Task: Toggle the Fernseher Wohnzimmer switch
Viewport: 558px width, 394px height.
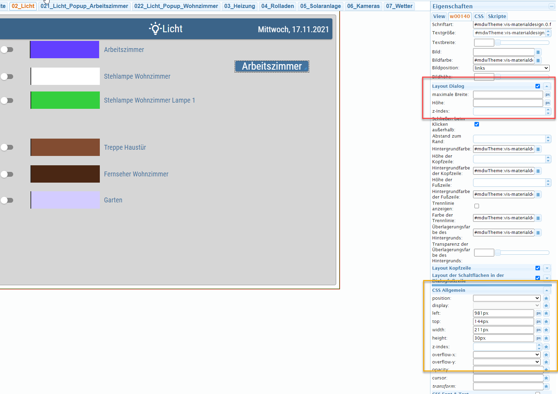Action: (7, 174)
